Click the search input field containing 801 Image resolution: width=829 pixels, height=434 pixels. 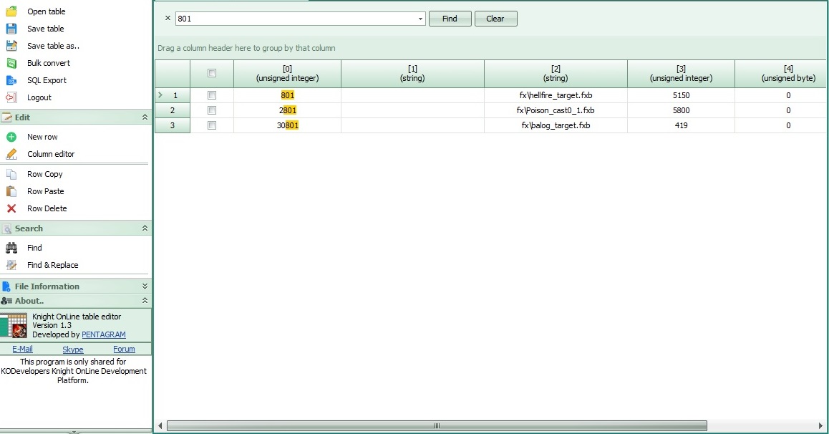(296, 19)
